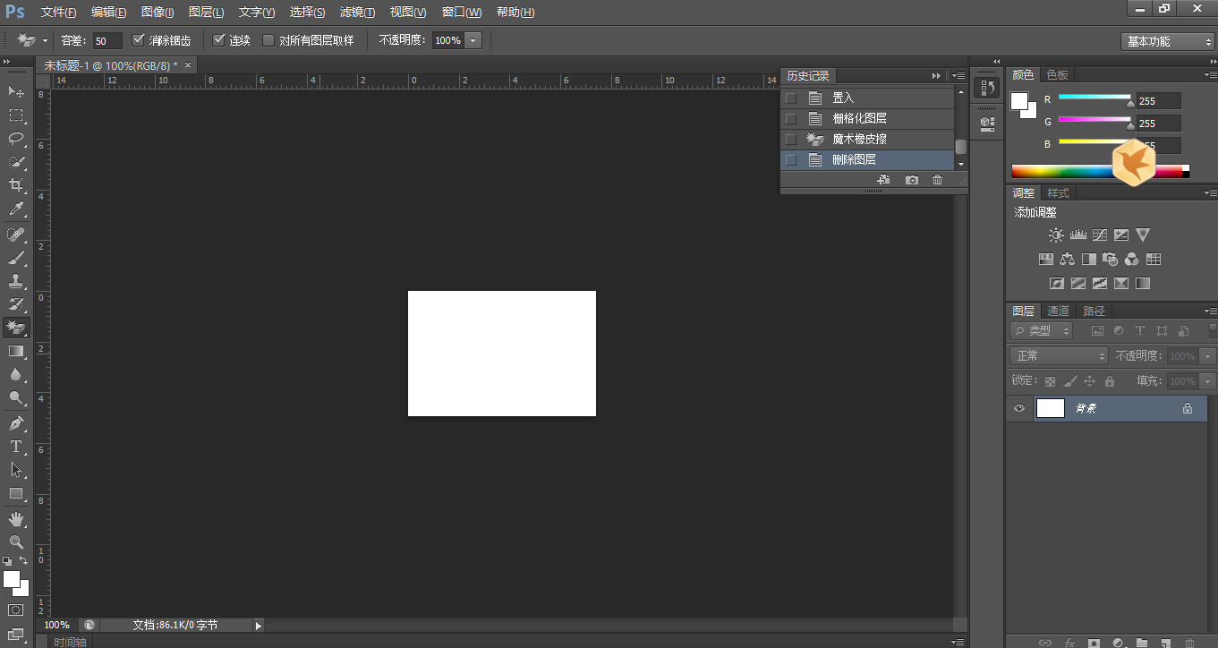Image resolution: width=1218 pixels, height=648 pixels.
Task: Expand the 不透明度 opacity dropdown in options bar
Action: click(x=473, y=40)
